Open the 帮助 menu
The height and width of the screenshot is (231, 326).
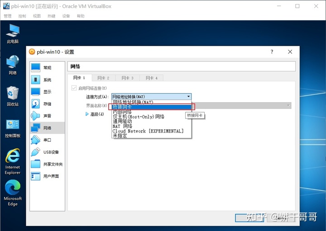[81, 16]
